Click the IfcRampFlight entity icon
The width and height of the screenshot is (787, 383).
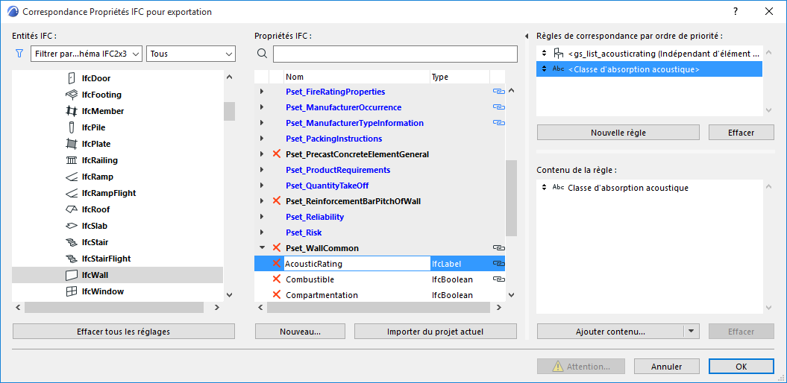(x=72, y=193)
